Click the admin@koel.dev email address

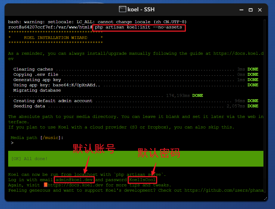coord(74,180)
